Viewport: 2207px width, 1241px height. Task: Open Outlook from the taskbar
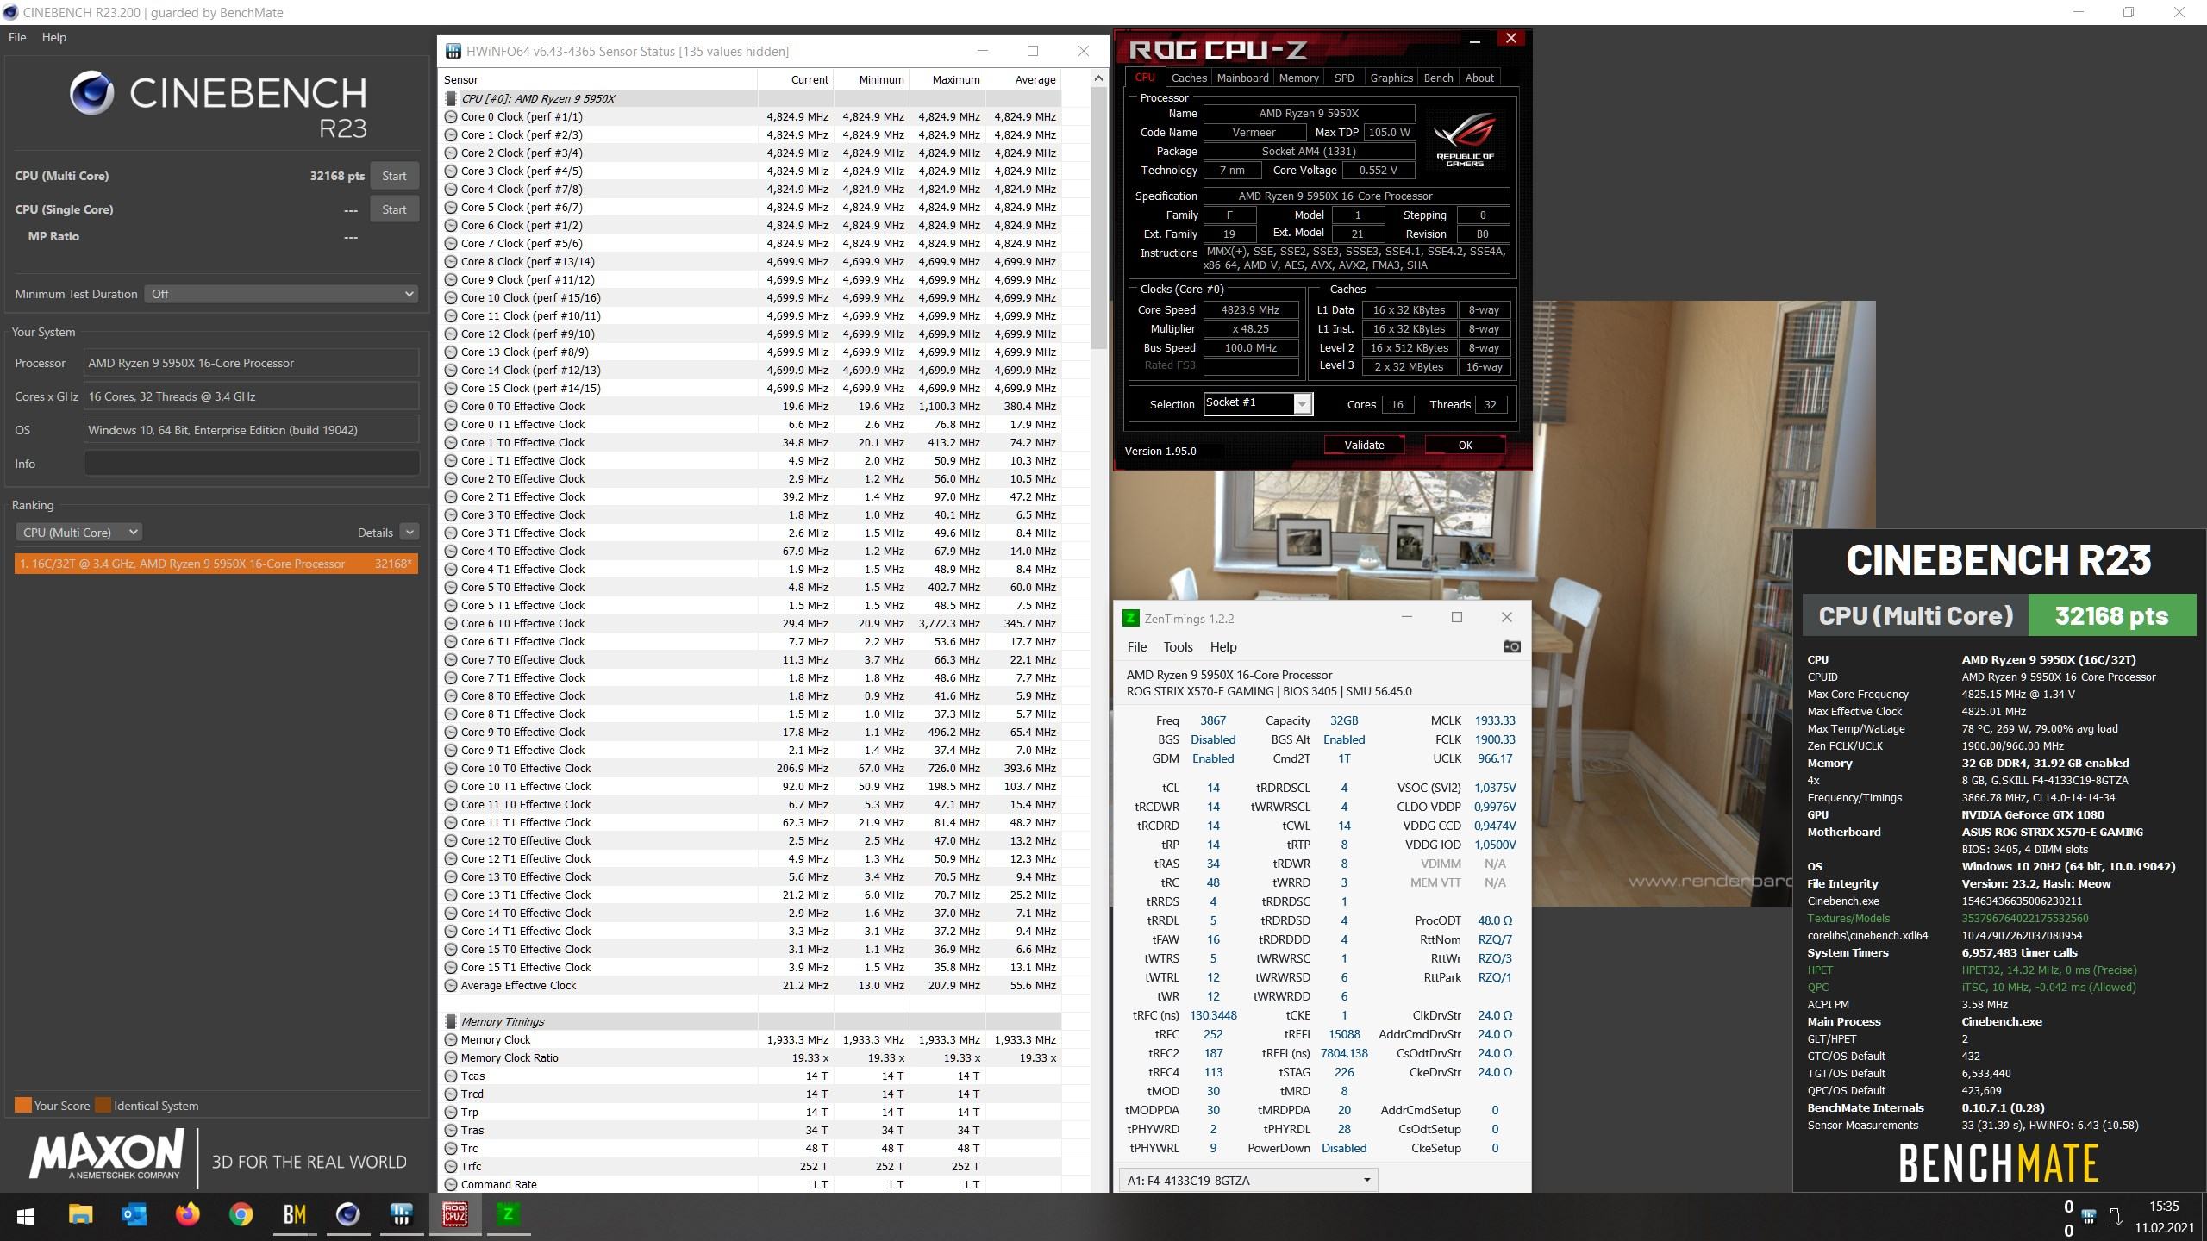pos(134,1215)
